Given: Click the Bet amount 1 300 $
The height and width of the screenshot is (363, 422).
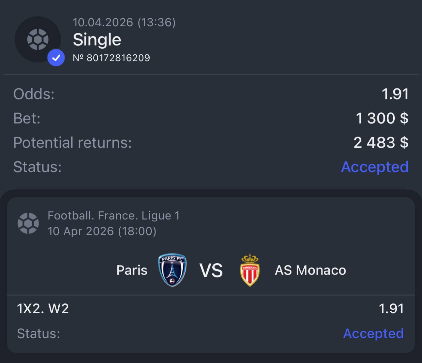Looking at the screenshot, I should coord(382,118).
